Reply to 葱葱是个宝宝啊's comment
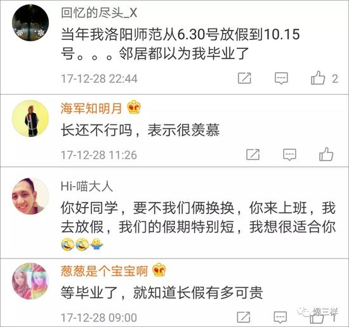Image resolution: width=349 pixels, height=327 pixels. 280,317
